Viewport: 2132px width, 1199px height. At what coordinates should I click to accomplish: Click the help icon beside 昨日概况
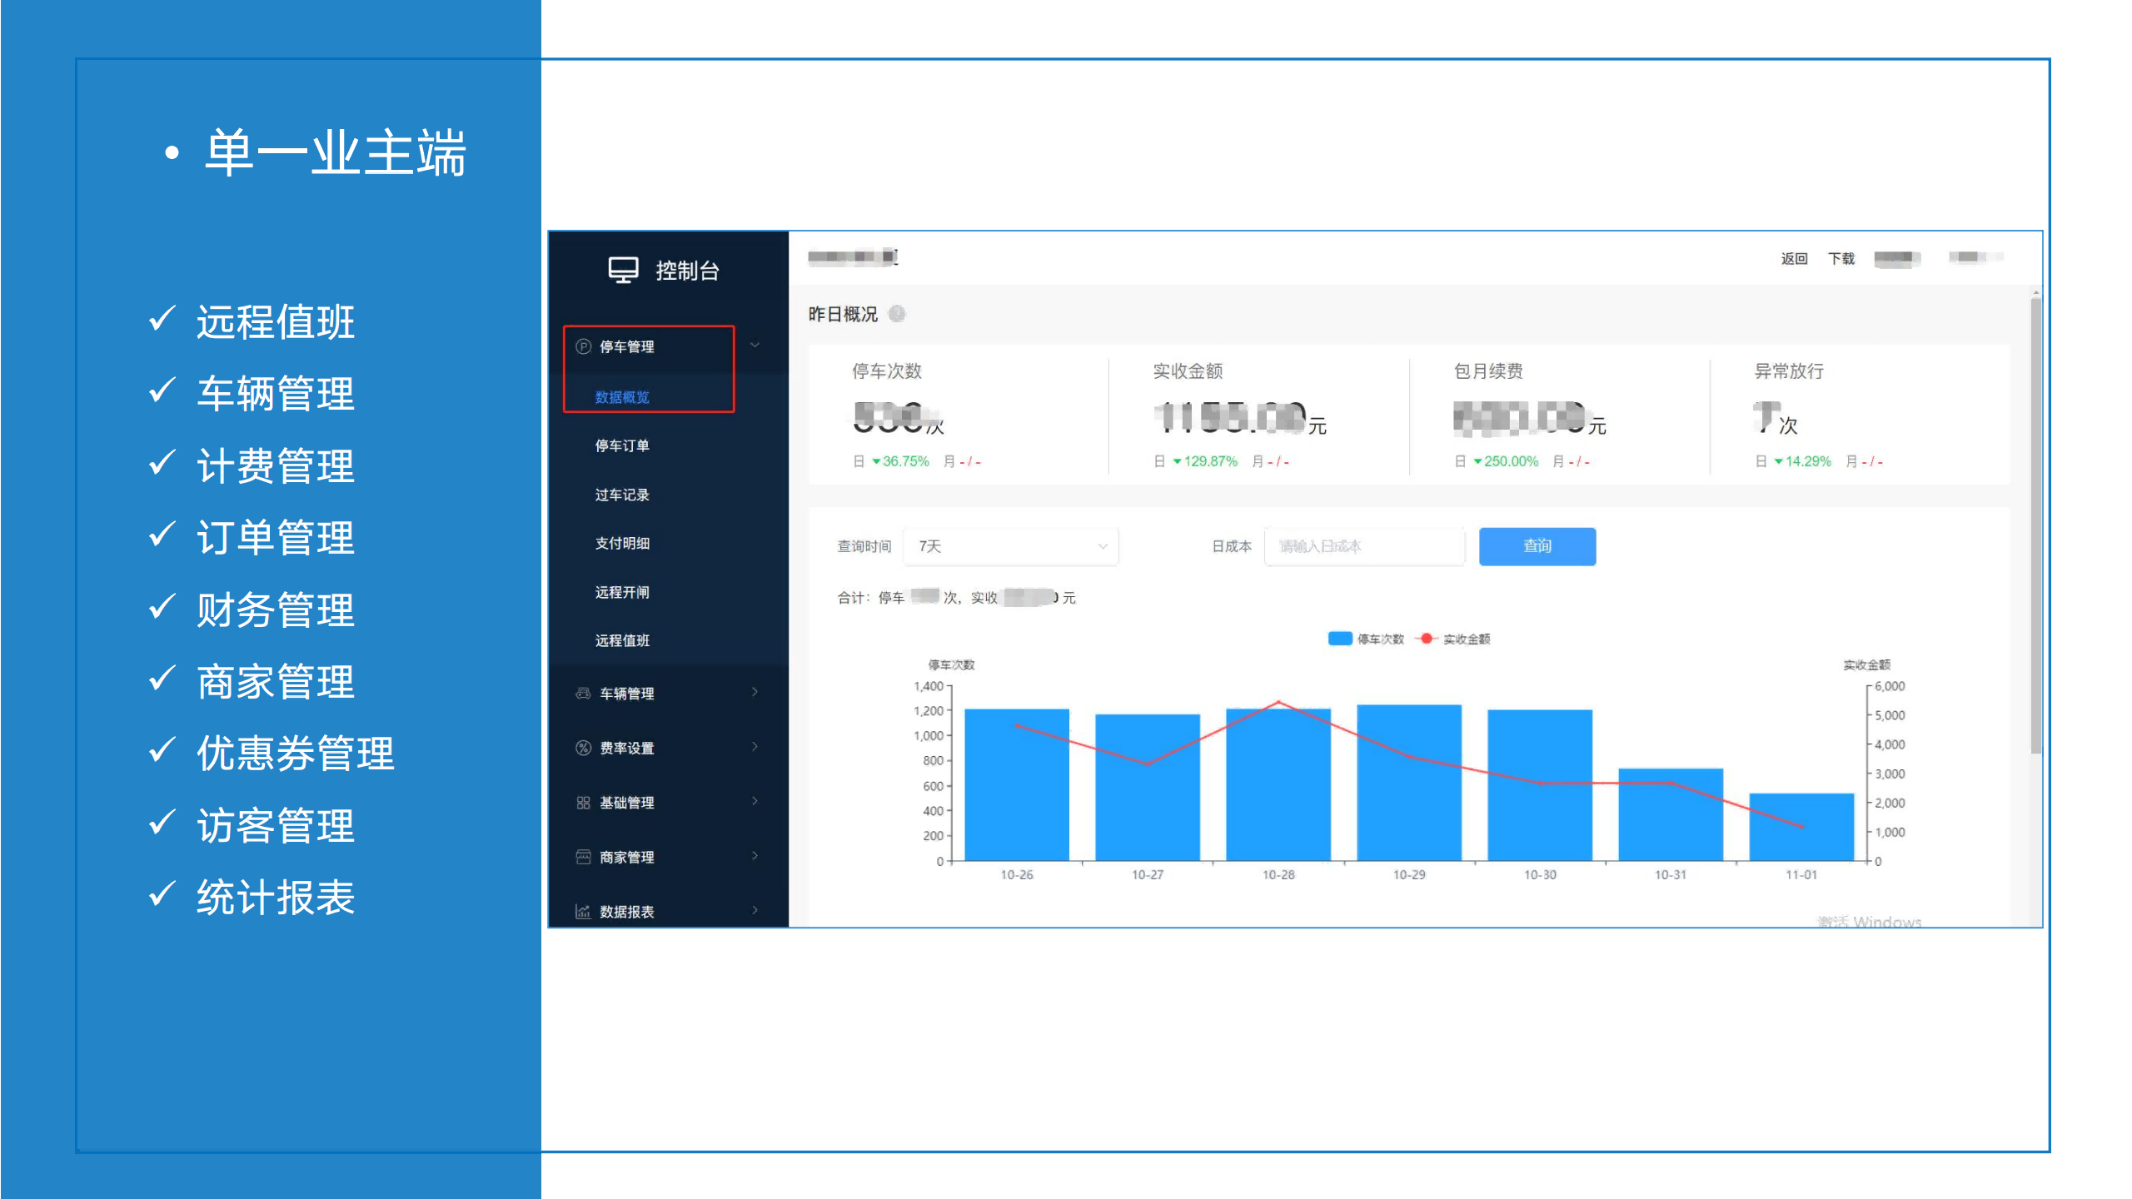point(897,314)
